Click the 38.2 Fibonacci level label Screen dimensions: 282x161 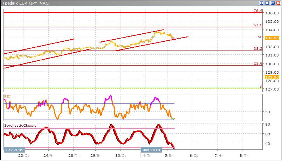tap(258, 49)
